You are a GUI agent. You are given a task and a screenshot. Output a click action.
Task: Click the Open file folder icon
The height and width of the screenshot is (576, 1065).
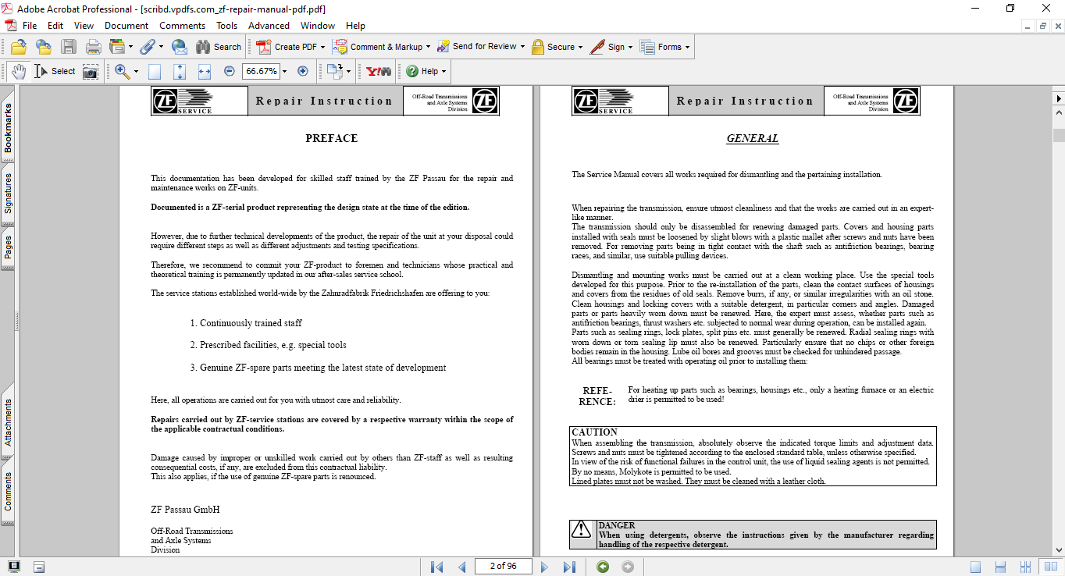click(x=18, y=47)
